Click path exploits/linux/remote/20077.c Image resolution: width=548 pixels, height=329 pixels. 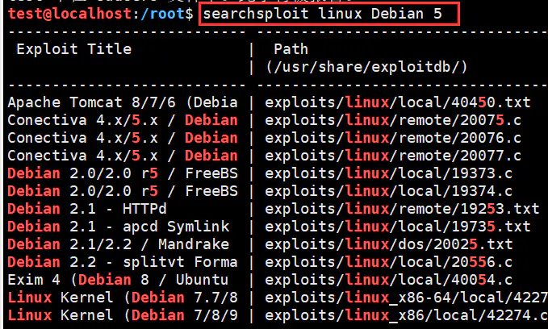pyautogui.click(x=393, y=156)
